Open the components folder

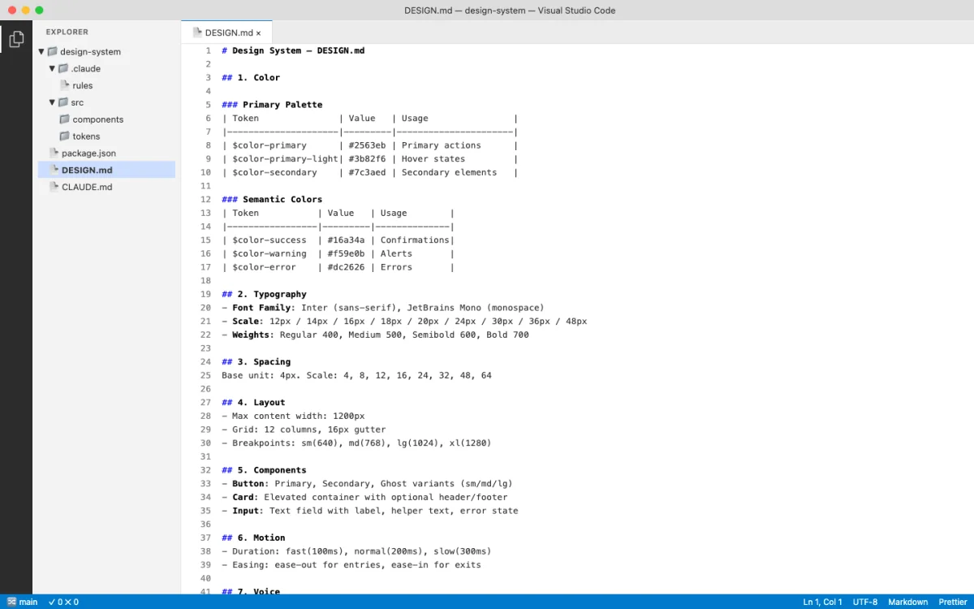click(x=98, y=119)
